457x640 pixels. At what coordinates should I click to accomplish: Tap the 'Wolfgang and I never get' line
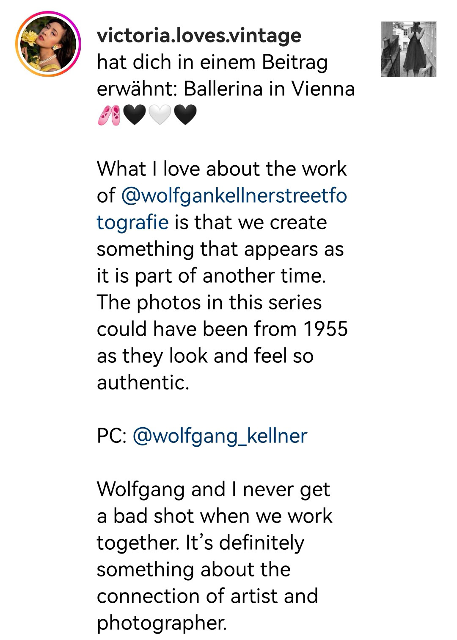click(213, 489)
